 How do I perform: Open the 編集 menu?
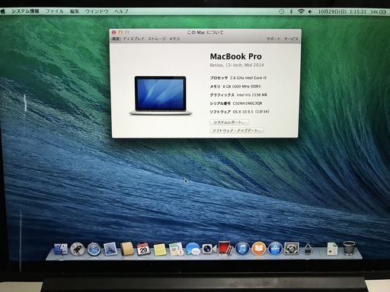pyautogui.click(x=75, y=11)
